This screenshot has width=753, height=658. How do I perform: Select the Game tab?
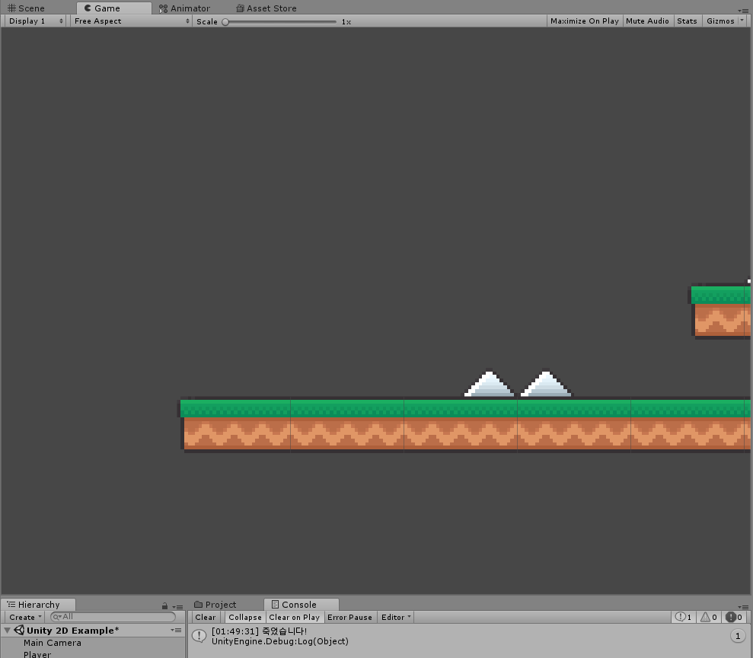(113, 8)
